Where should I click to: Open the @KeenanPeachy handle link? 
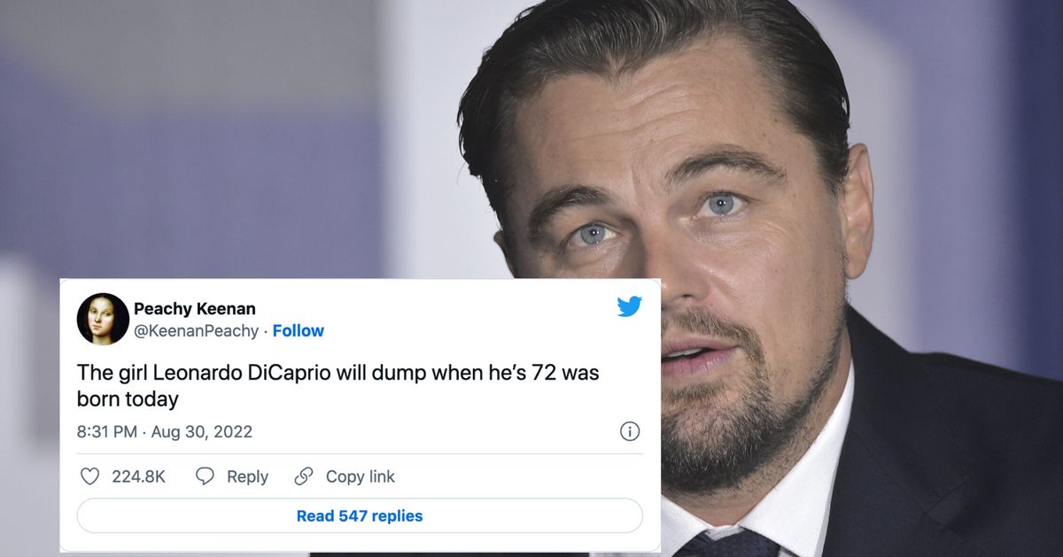tap(196, 330)
